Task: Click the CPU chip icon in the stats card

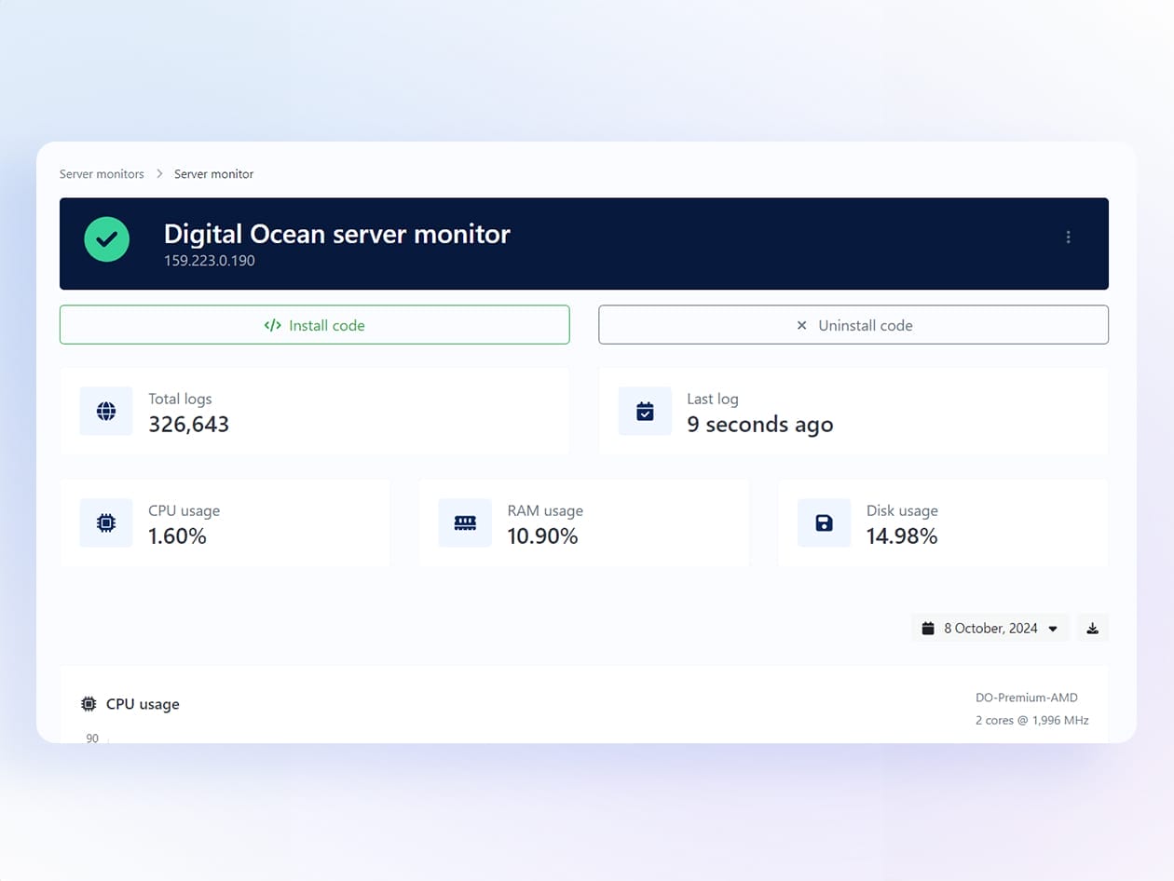Action: (x=106, y=523)
